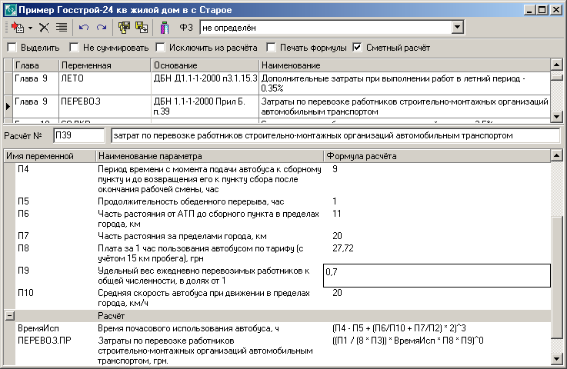Click the Формула расчёта column header
Image resolution: width=567 pixels, height=369 pixels.
tap(437, 156)
